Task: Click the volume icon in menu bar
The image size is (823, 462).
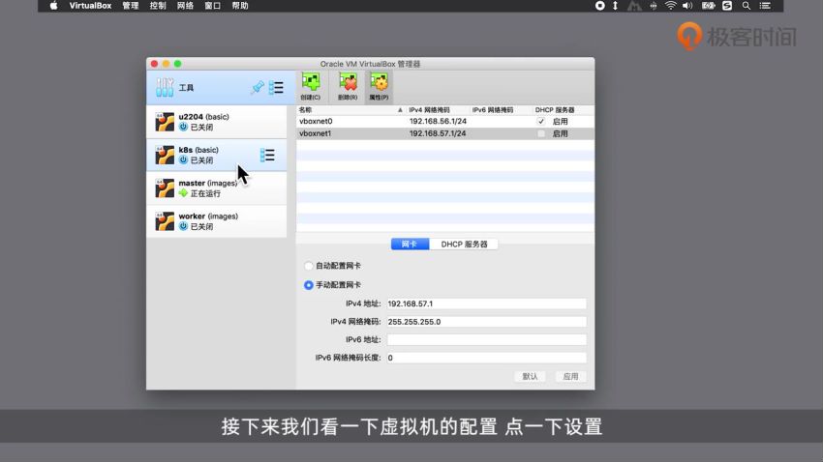Action: pos(687,6)
